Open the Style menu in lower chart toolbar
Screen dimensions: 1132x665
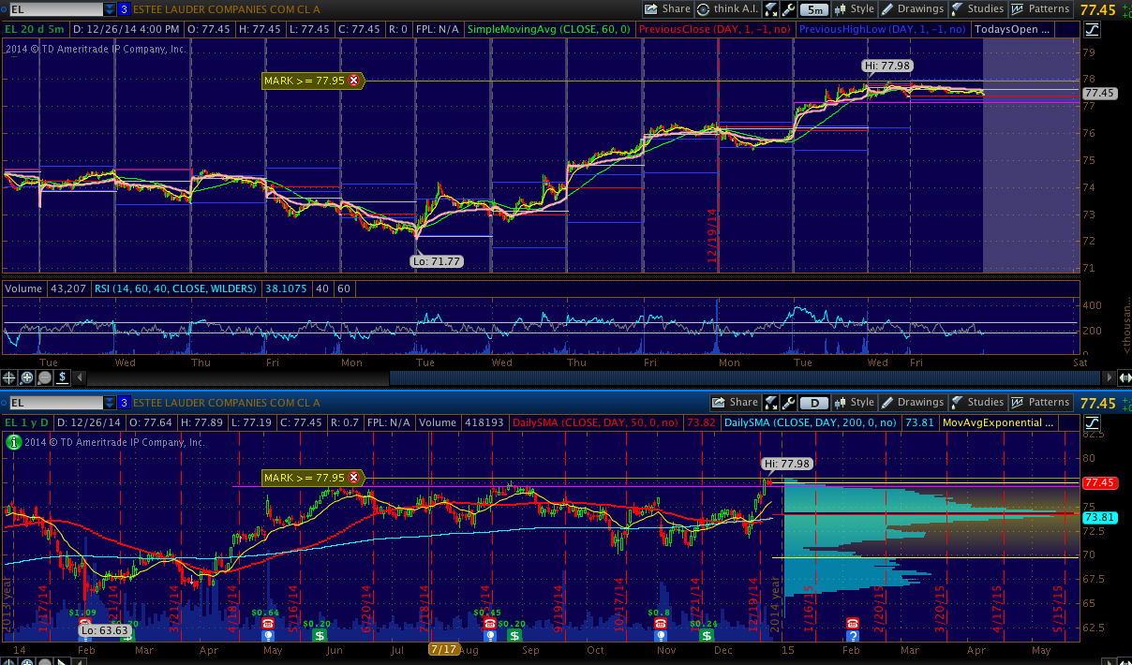854,403
